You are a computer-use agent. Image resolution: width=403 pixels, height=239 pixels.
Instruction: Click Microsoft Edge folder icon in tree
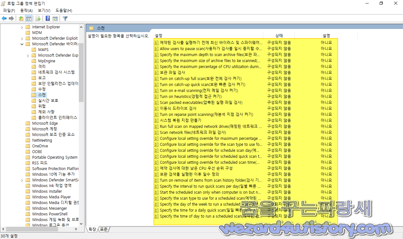coord(28,123)
